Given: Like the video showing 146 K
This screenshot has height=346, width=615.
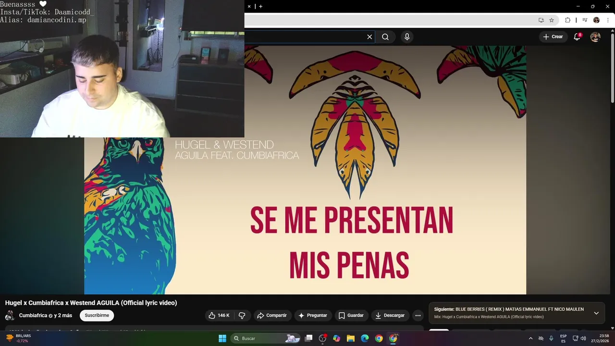Looking at the screenshot, I should [x=219, y=316].
